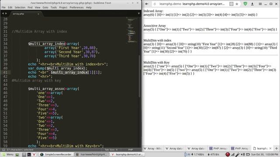Launch the terminal from taskbar
Image resolution: width=280 pixels, height=157 pixels.
(29, 154)
